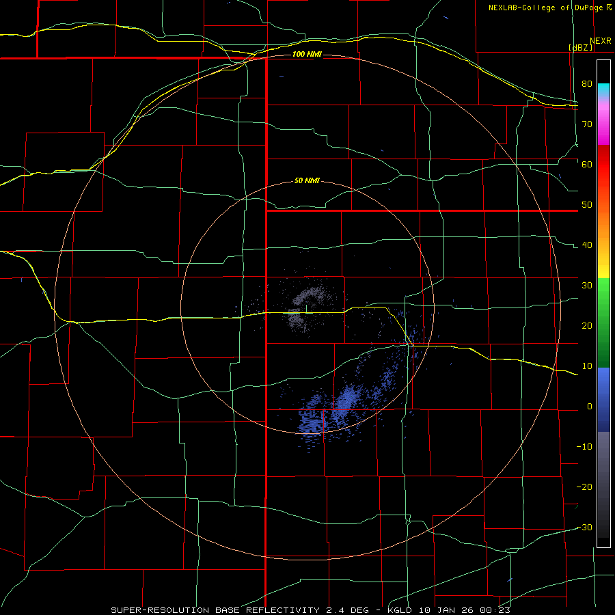Click the -10 dBZ scale value
The image size is (615, 615).
tap(584, 447)
